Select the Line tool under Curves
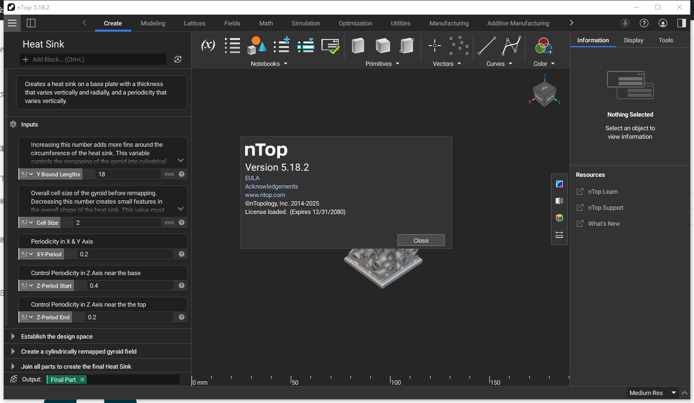The height and width of the screenshot is (403, 694). click(487, 46)
